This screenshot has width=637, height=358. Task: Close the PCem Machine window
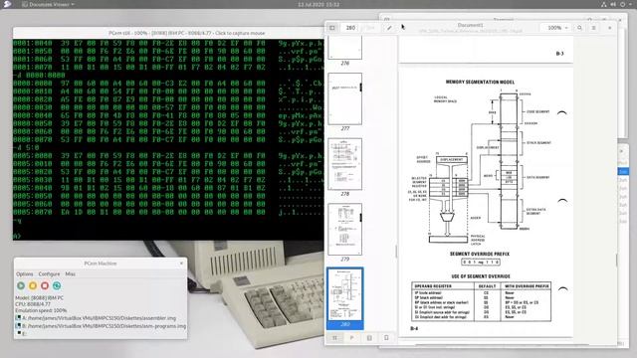181,264
